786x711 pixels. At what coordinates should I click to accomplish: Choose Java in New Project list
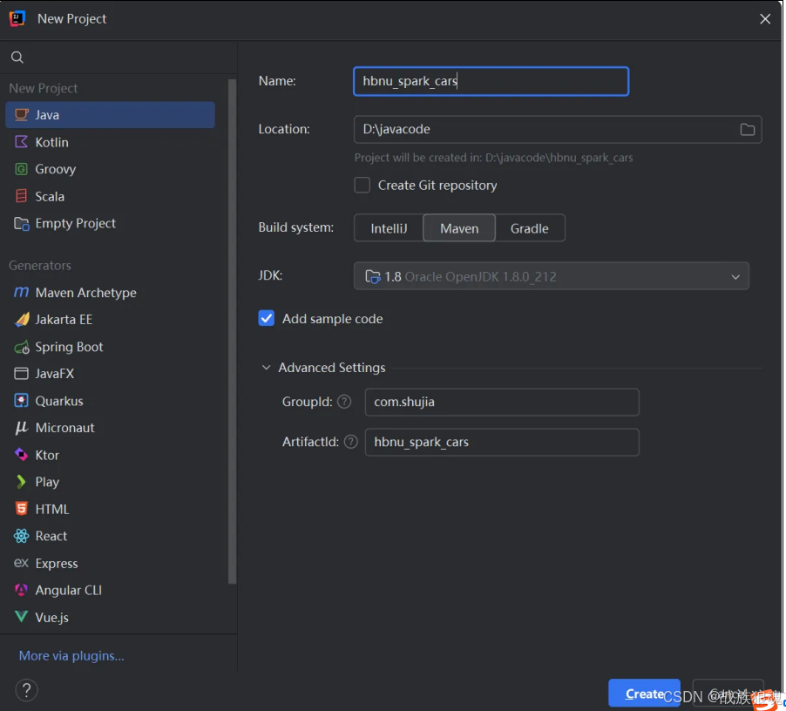click(x=111, y=115)
